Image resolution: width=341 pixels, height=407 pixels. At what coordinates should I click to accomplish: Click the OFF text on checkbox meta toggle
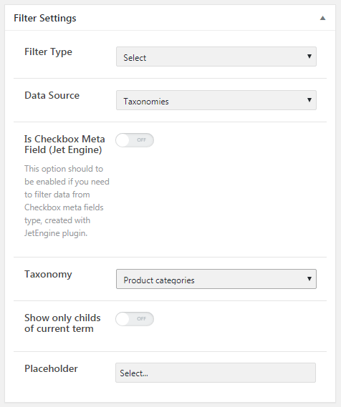pyautogui.click(x=141, y=140)
